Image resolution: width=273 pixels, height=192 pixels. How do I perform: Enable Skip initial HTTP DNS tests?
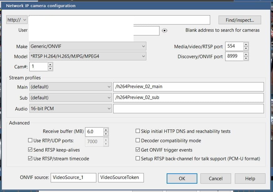click(x=138, y=131)
